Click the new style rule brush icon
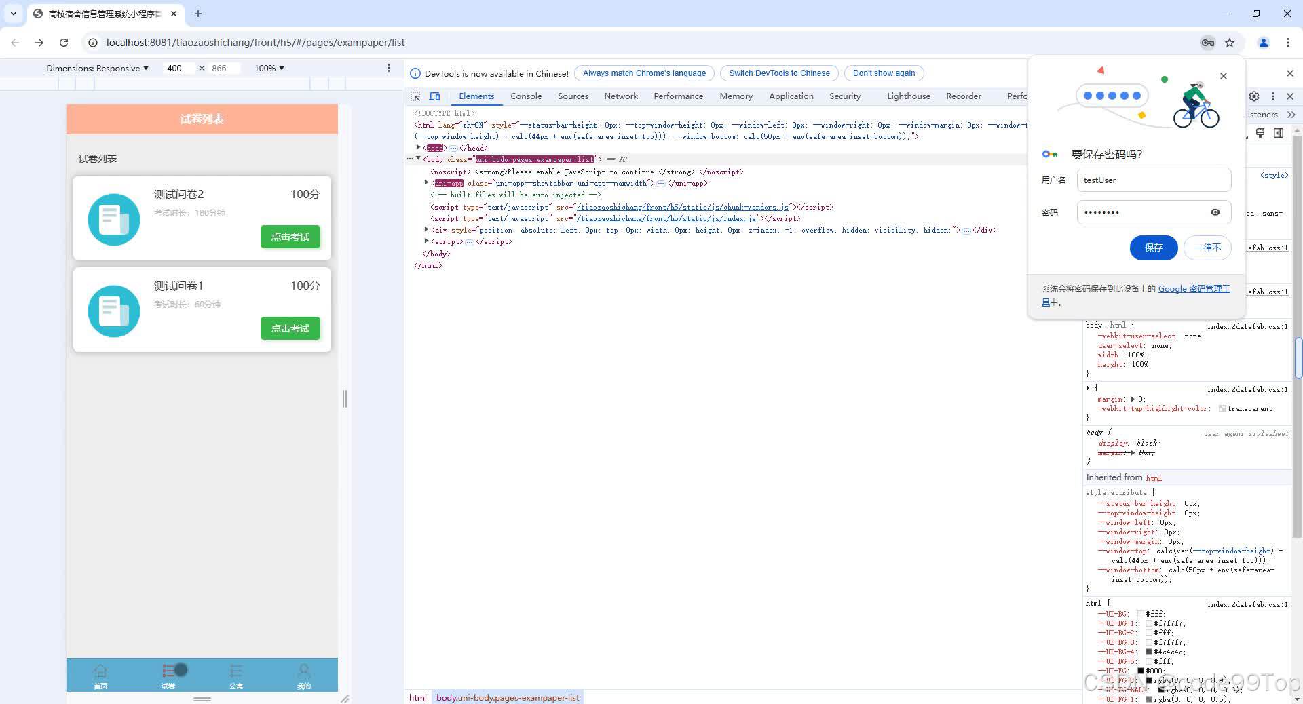The height and width of the screenshot is (704, 1303). point(1260,133)
